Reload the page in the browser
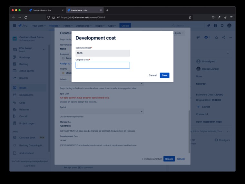The height and width of the screenshot is (184, 245). (26, 17)
